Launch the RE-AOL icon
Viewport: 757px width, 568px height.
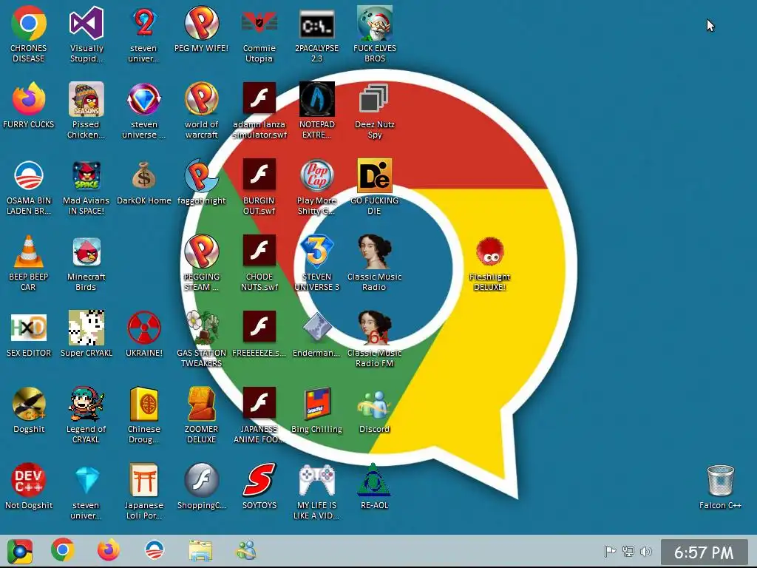[x=374, y=480]
